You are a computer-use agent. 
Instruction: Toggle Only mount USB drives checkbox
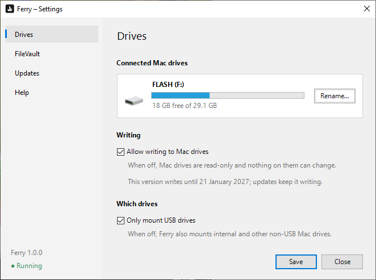tap(120, 220)
